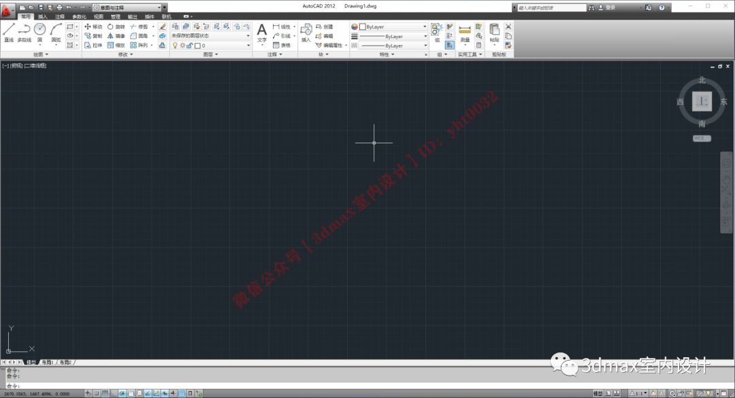Image resolution: width=735 pixels, height=398 pixels.
Task: Click the Cut scissors icon in clipboard panel
Action: click(508, 26)
